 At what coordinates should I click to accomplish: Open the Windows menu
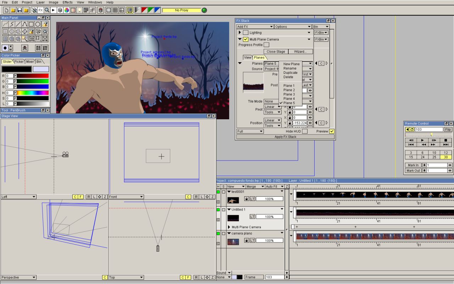coord(95,2)
